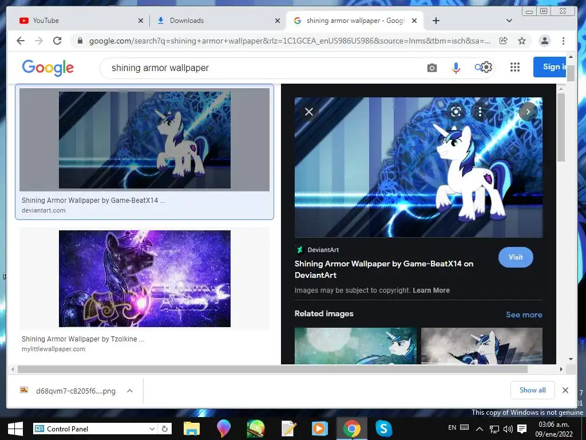The height and width of the screenshot is (440, 586).
Task: Expand the downloaded file options chevron
Action: coord(130,391)
